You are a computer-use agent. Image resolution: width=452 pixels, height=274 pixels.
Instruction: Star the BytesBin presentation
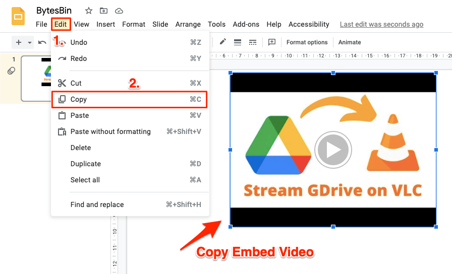point(88,11)
